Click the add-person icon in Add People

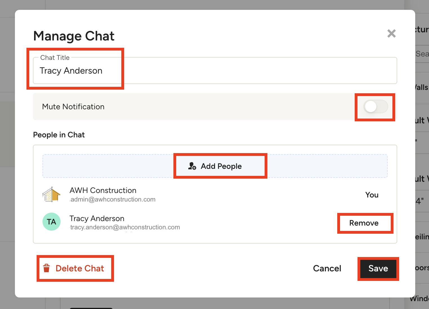pyautogui.click(x=192, y=166)
